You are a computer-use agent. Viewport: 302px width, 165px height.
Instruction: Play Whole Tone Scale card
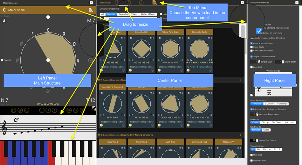click(x=181, y=70)
